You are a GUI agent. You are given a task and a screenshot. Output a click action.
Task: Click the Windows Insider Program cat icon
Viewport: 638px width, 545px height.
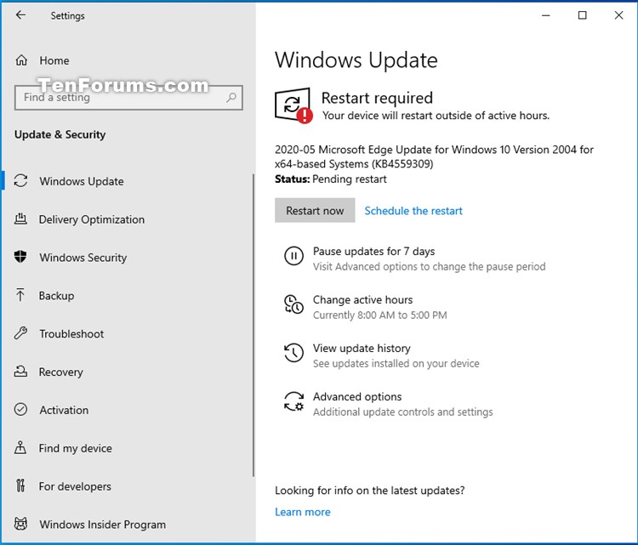(x=20, y=524)
